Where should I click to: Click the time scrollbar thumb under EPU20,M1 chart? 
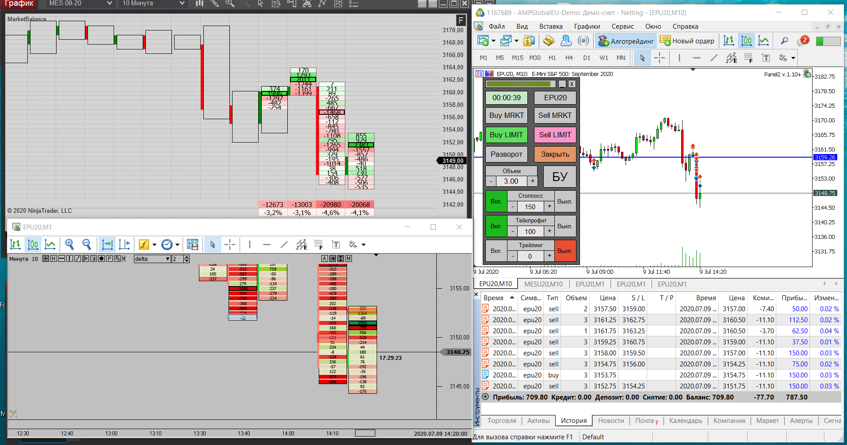pyautogui.click(x=365, y=433)
